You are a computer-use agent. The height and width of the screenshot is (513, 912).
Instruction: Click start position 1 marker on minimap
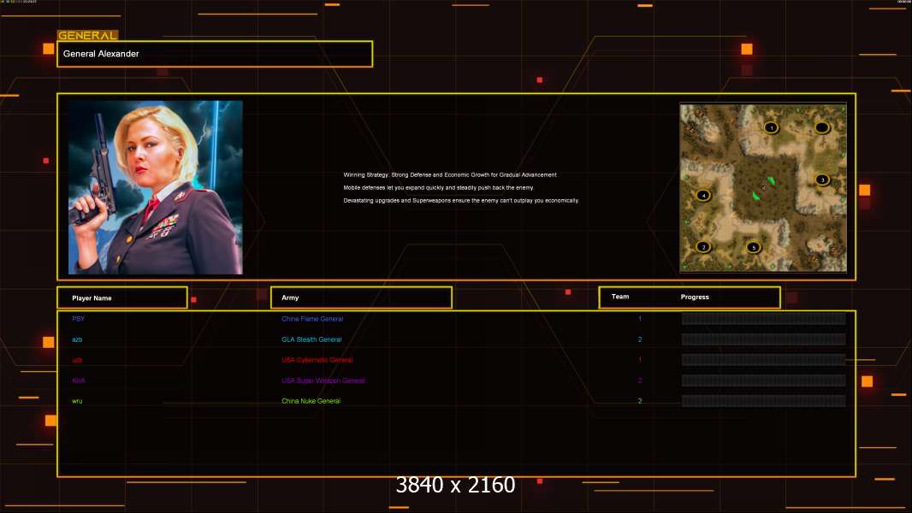[771, 127]
